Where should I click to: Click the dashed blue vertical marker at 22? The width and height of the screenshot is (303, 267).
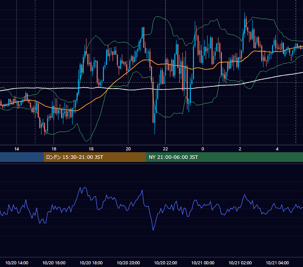pyautogui.click(x=165, y=73)
